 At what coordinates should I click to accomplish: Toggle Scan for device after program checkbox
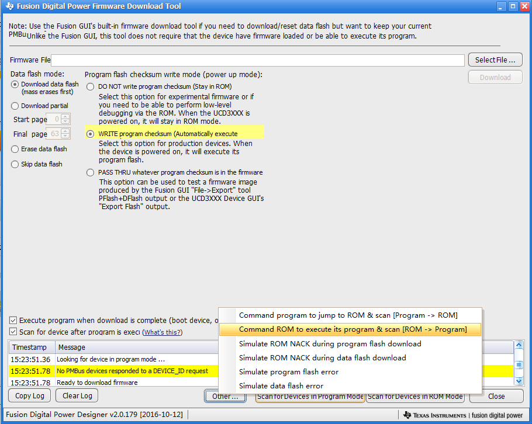[x=13, y=332]
